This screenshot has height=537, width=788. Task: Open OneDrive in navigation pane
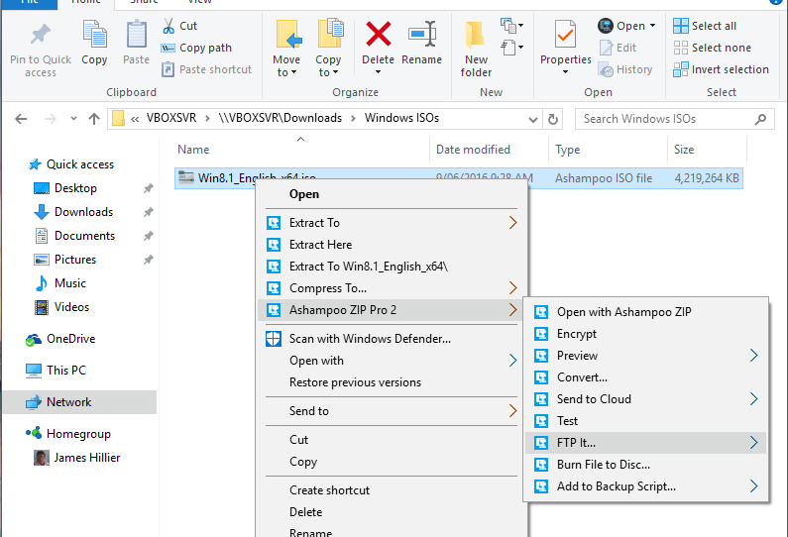70,339
